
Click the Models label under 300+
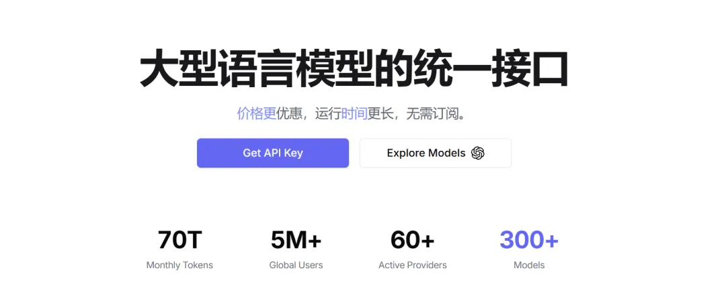coord(529,265)
